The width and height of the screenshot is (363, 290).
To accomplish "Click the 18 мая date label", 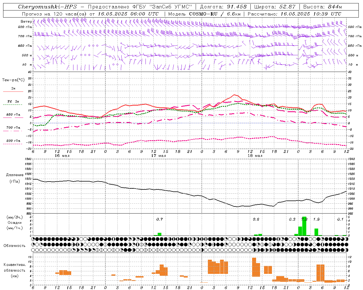I will tap(255, 156).
